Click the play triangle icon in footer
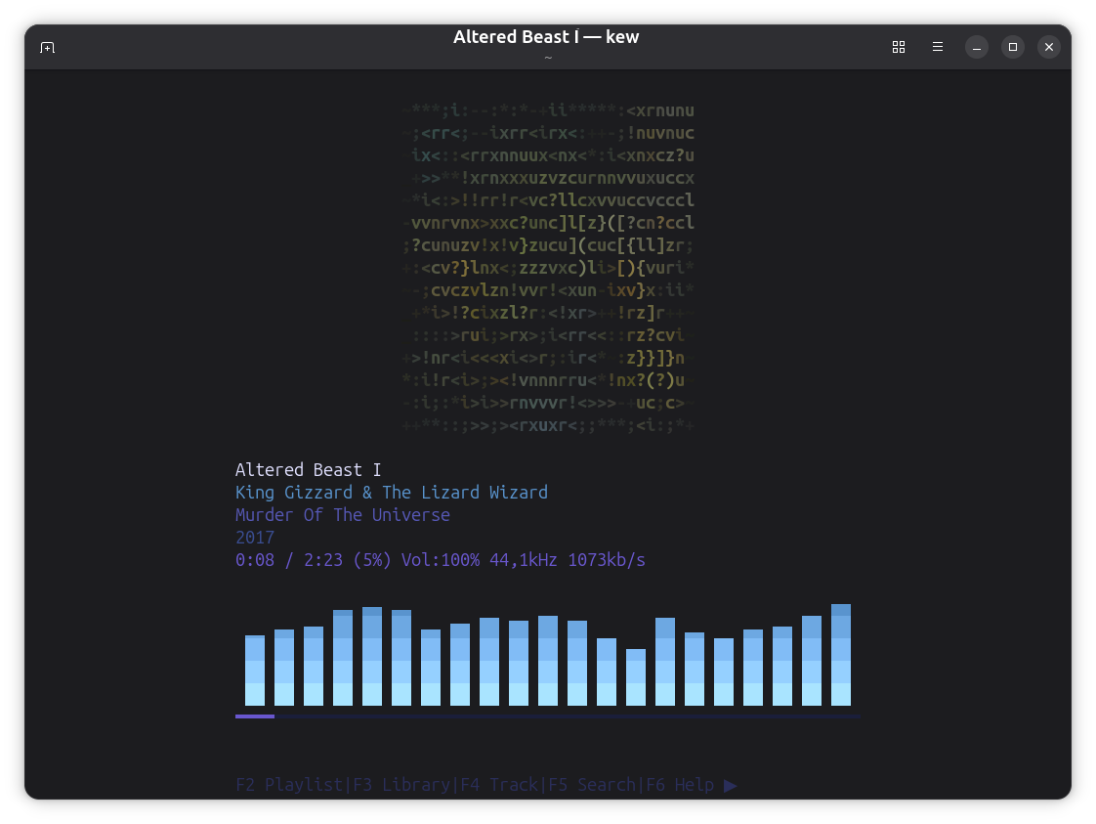 tap(731, 785)
